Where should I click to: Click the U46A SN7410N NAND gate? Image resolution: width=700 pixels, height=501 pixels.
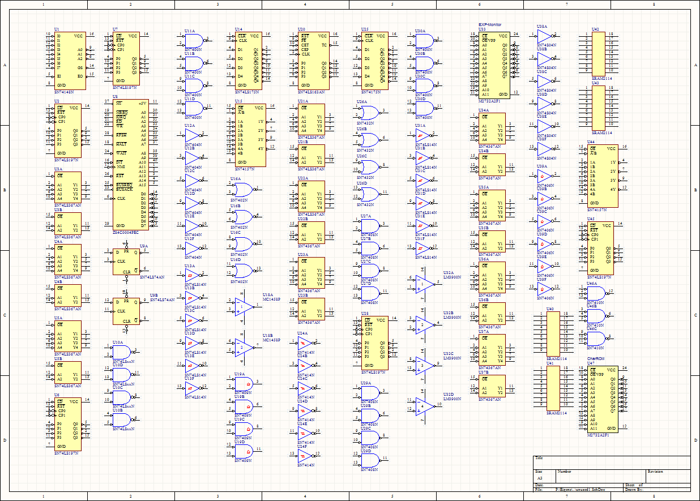click(597, 293)
